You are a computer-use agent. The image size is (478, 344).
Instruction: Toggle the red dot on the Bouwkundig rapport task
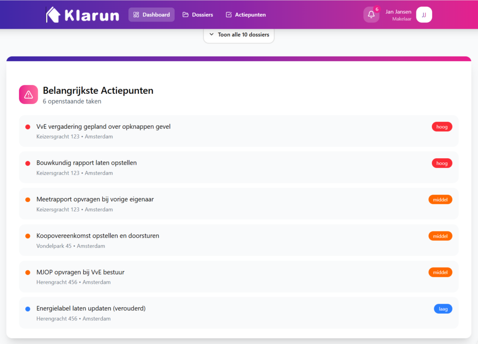[x=28, y=163]
